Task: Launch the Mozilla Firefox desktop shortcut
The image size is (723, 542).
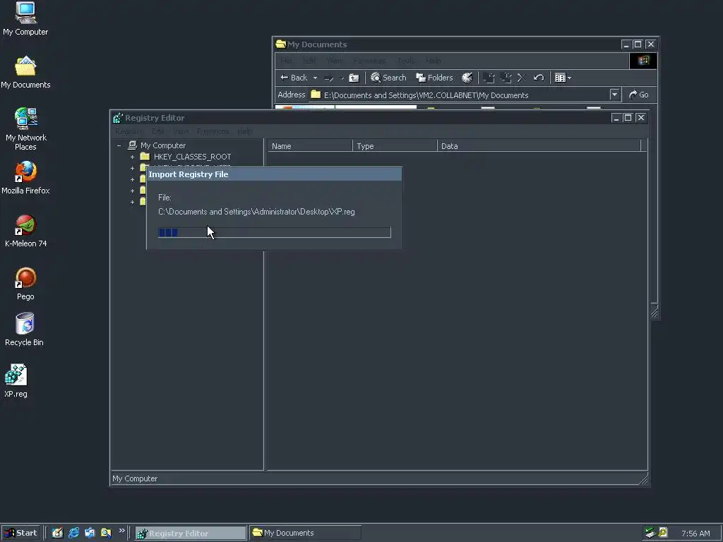Action: point(25,178)
